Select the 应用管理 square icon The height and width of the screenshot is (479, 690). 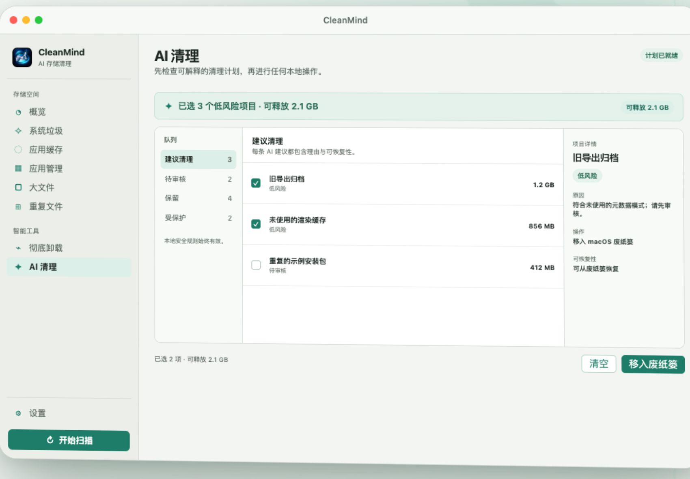(18, 168)
